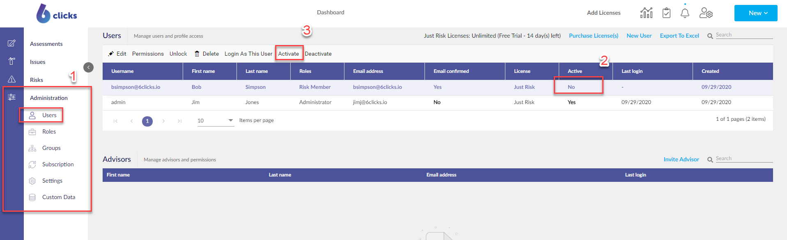787x240 pixels.
Task: Open the Risks warning triangle icon
Action: tap(12, 79)
